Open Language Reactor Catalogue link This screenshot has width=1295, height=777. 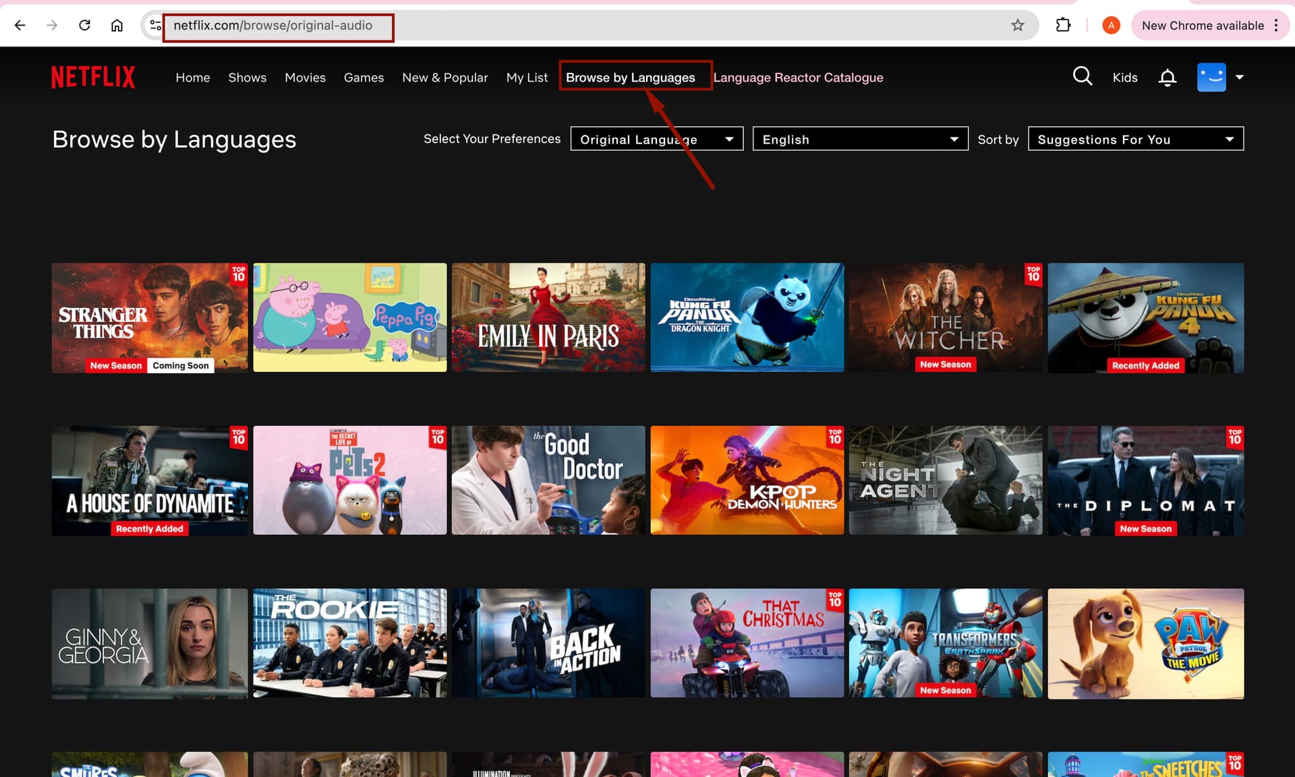pyautogui.click(x=798, y=77)
